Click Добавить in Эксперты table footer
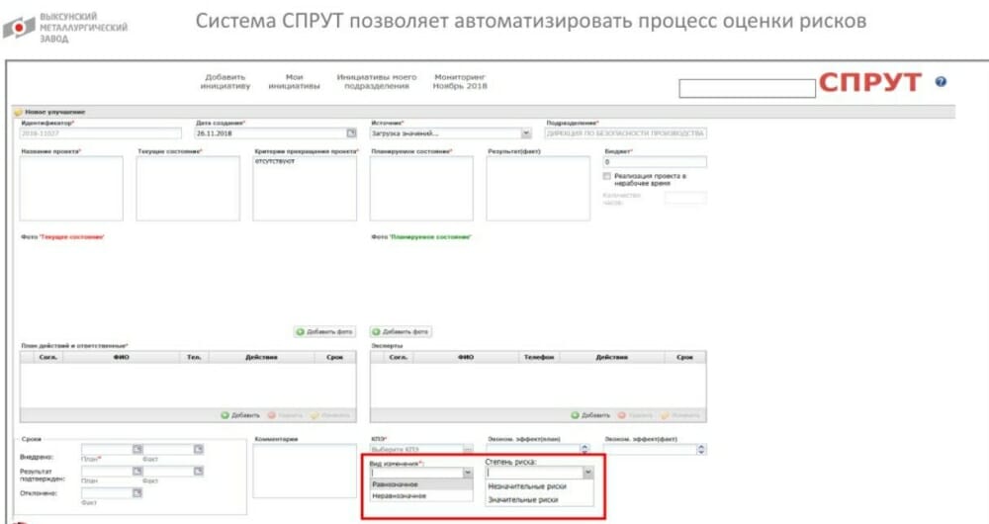This screenshot has height=524, width=989. click(590, 415)
